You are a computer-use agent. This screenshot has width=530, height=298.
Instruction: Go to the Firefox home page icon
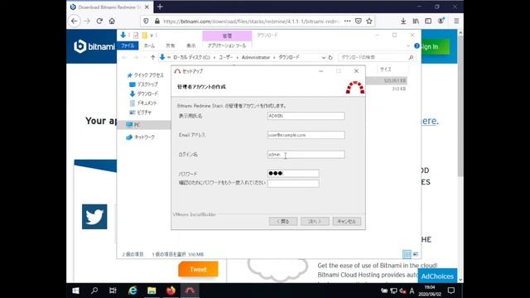pos(112,21)
